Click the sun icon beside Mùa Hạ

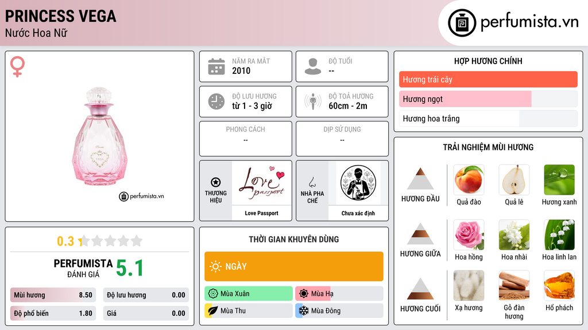[x=304, y=293]
